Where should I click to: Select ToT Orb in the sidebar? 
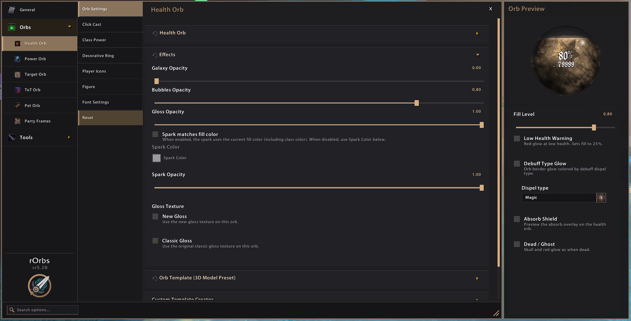coord(40,90)
